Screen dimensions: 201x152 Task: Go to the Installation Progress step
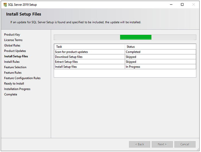pos(17,89)
